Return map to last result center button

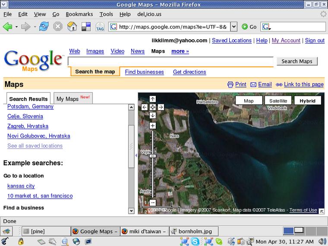[x=153, y=107]
